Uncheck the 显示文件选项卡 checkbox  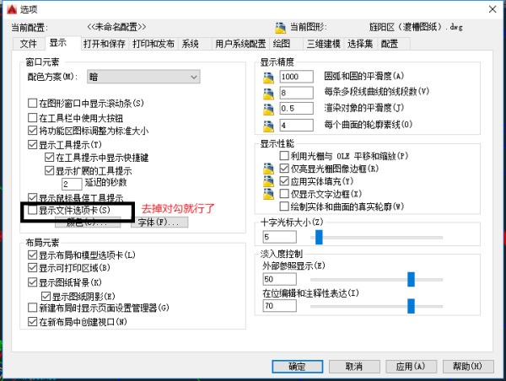(x=32, y=210)
